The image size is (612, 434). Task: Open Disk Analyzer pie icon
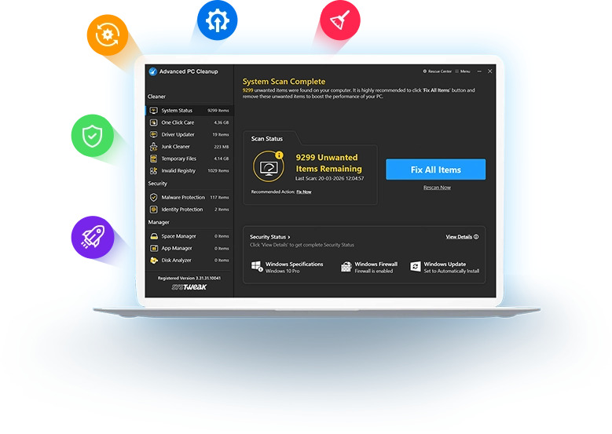[154, 261]
